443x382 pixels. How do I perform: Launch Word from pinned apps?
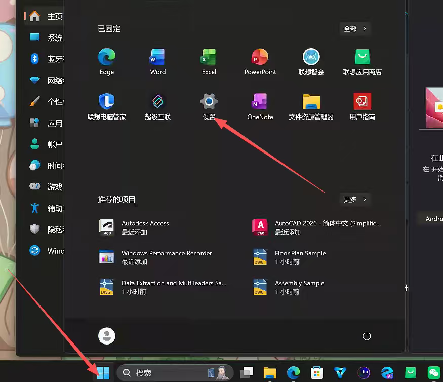[x=157, y=57]
